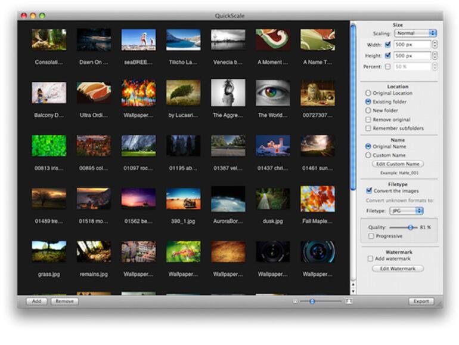
Task: Click the Export button
Action: [x=421, y=301]
